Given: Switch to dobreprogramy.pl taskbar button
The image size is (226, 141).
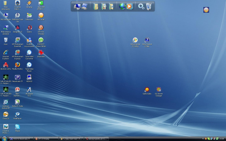Looking at the screenshot, I should click(97, 139).
